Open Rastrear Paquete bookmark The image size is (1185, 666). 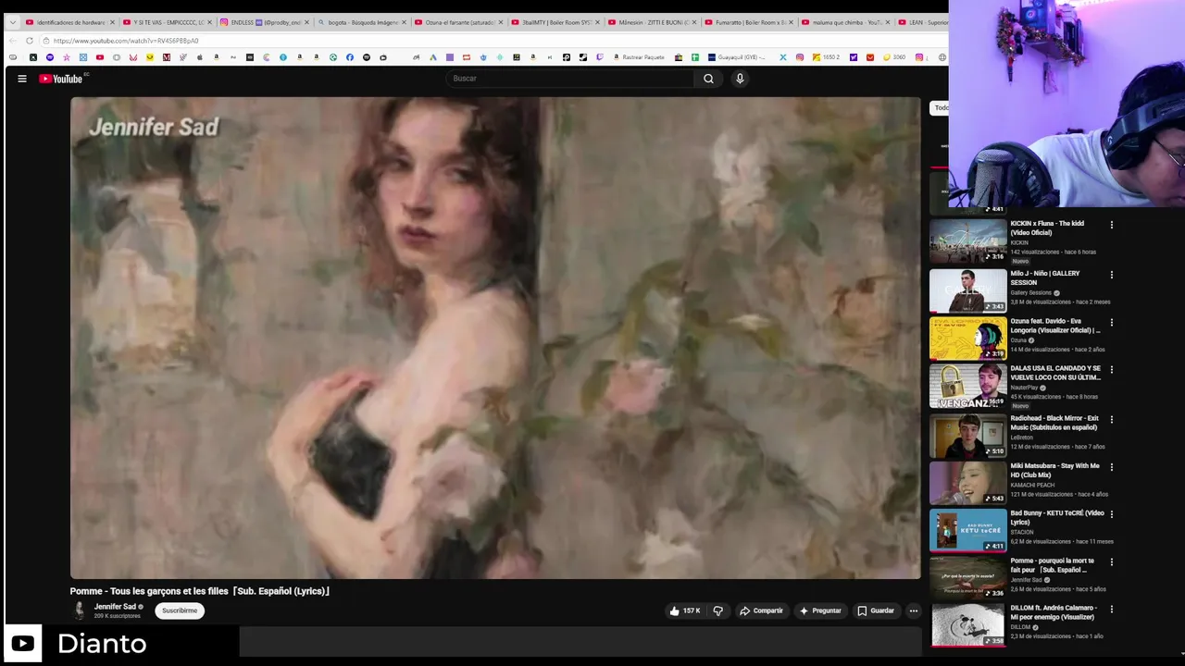pos(638,57)
